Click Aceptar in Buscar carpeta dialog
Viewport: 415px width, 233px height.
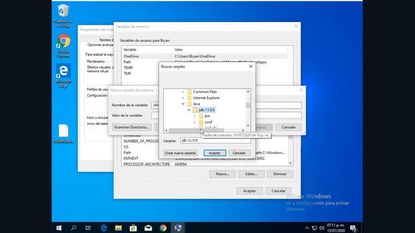215,153
